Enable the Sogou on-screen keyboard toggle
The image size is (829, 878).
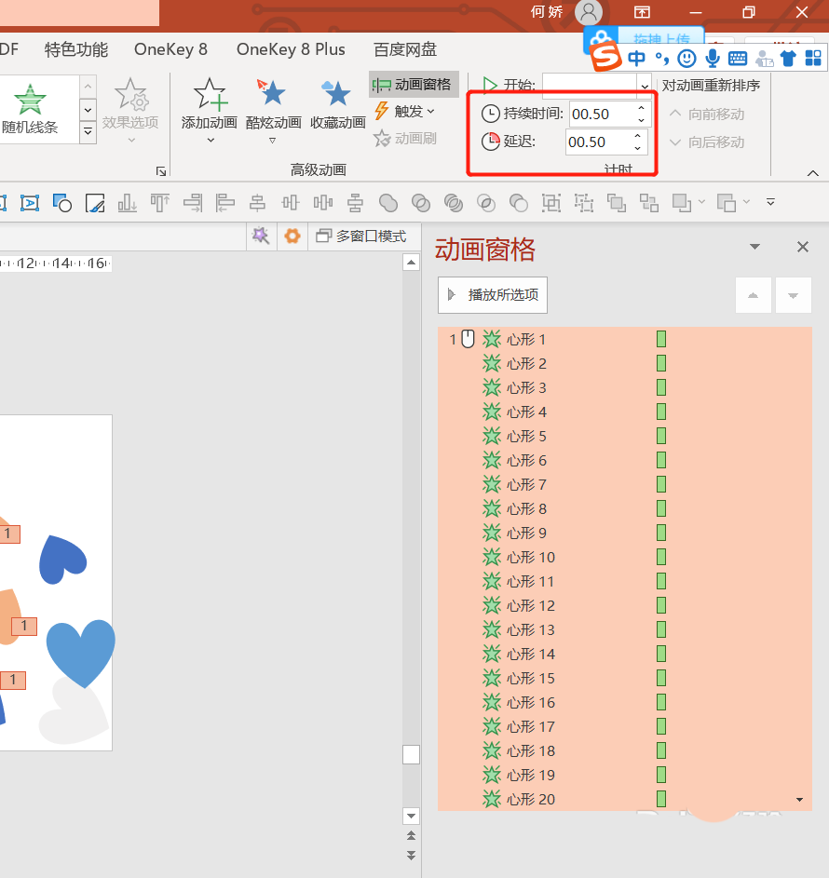tap(737, 58)
